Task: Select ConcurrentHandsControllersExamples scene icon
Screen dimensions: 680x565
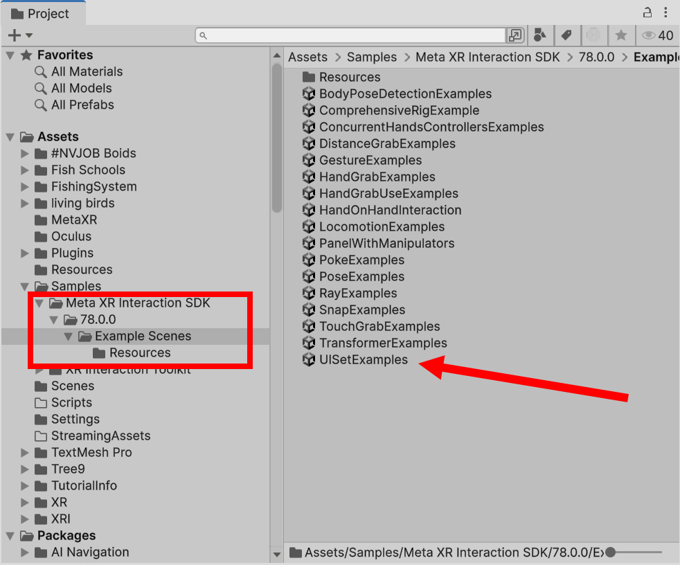Action: point(309,127)
